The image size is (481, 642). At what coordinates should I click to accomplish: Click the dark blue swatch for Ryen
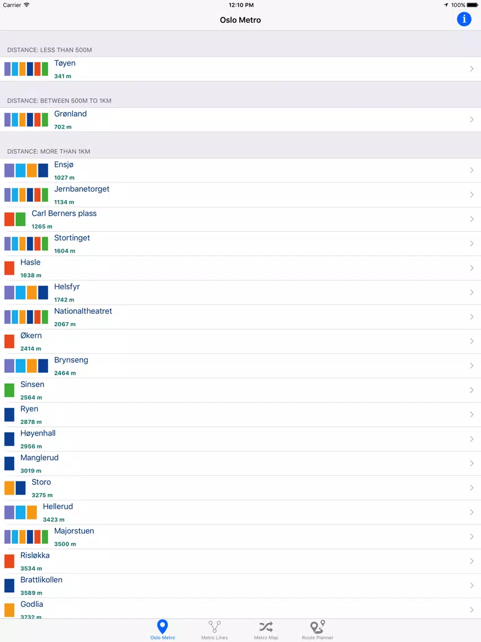[x=10, y=414]
